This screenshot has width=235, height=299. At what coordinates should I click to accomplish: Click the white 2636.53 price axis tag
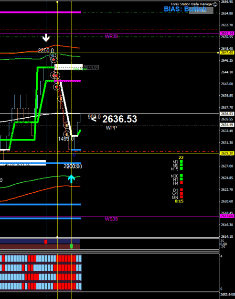pos(227,114)
